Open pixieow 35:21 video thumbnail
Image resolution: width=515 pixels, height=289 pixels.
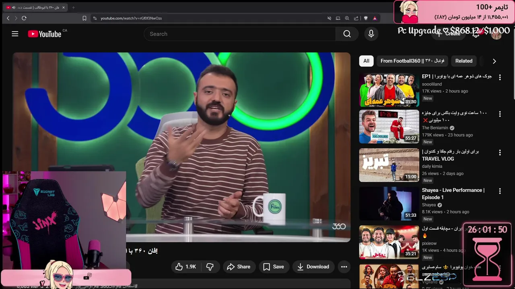tap(389, 242)
